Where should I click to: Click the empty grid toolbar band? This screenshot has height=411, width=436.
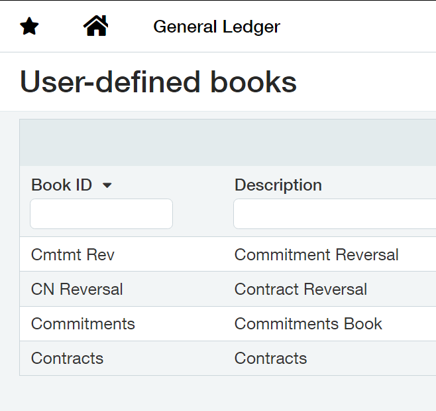[228, 143]
